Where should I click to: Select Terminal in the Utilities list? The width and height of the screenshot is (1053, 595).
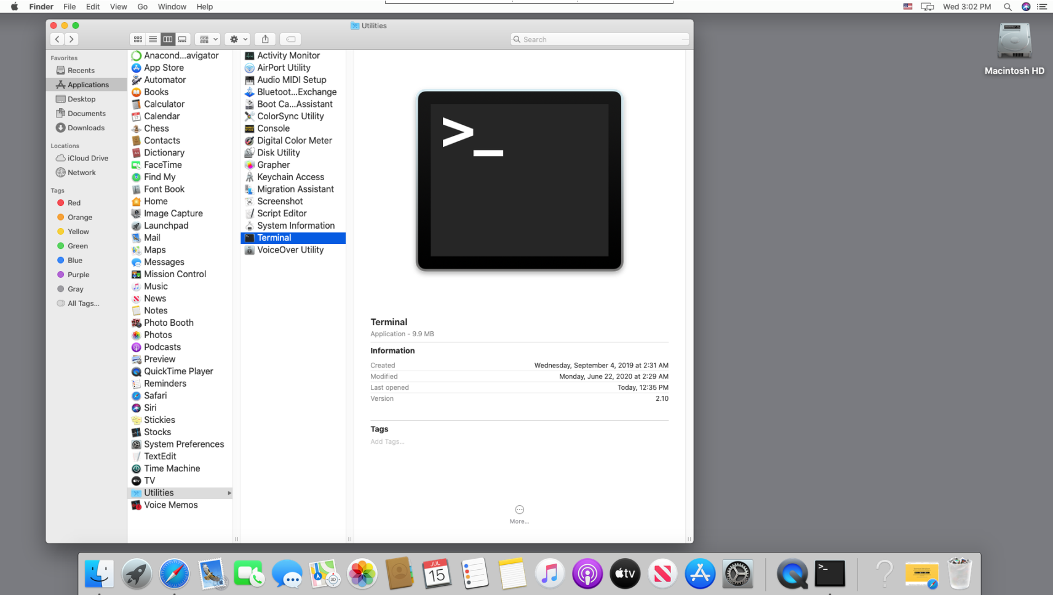point(293,238)
